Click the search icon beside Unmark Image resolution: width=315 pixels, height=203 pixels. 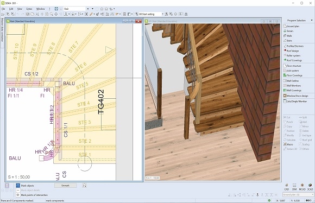coord(84,186)
